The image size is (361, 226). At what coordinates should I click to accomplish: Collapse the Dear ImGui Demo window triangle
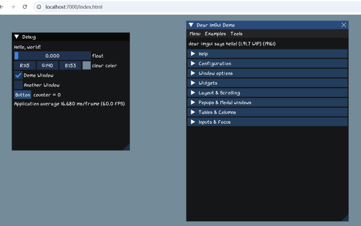coord(191,25)
